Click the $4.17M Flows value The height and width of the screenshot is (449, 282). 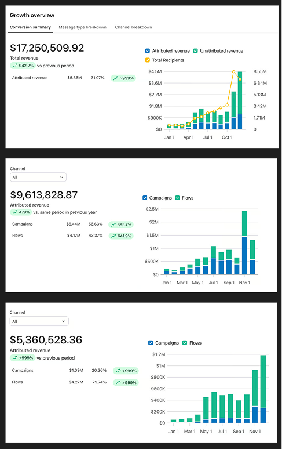(x=74, y=236)
